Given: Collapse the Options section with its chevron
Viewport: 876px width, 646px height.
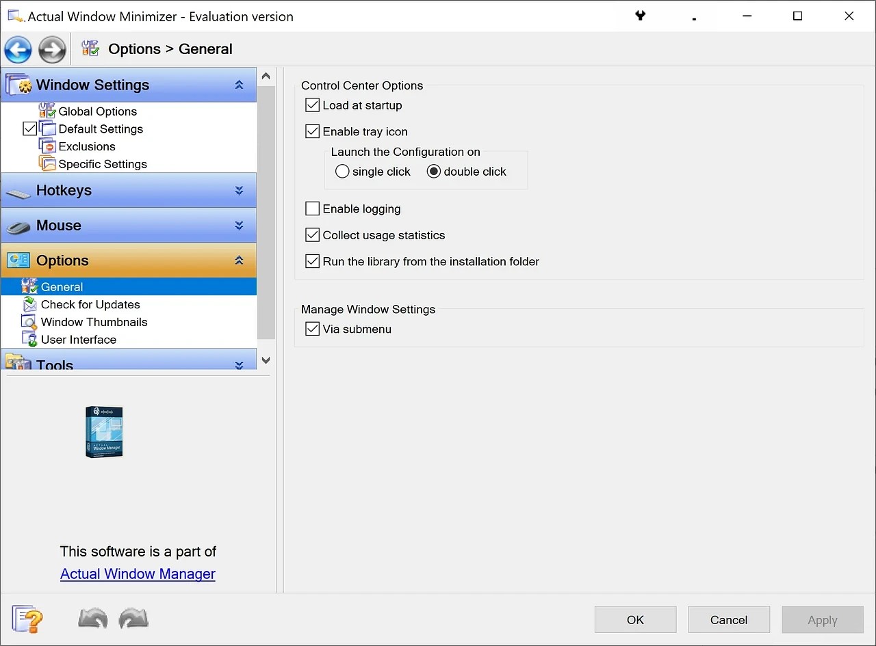Looking at the screenshot, I should pos(239,260).
